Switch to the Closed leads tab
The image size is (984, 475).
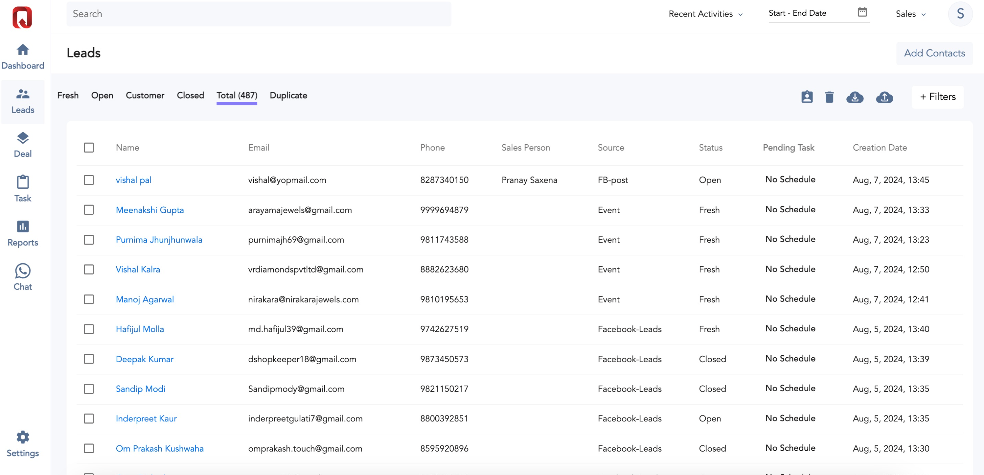pos(190,96)
